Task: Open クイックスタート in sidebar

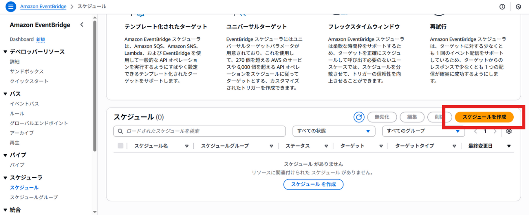Action: (29, 81)
